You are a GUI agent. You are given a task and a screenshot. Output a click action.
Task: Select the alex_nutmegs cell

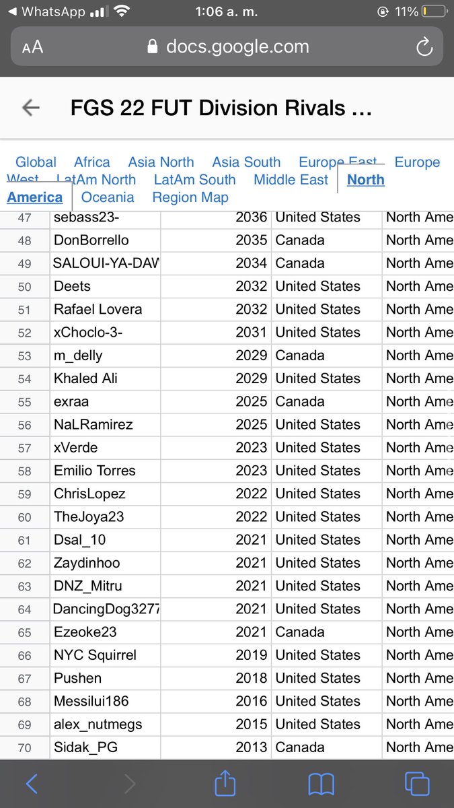coord(105,724)
